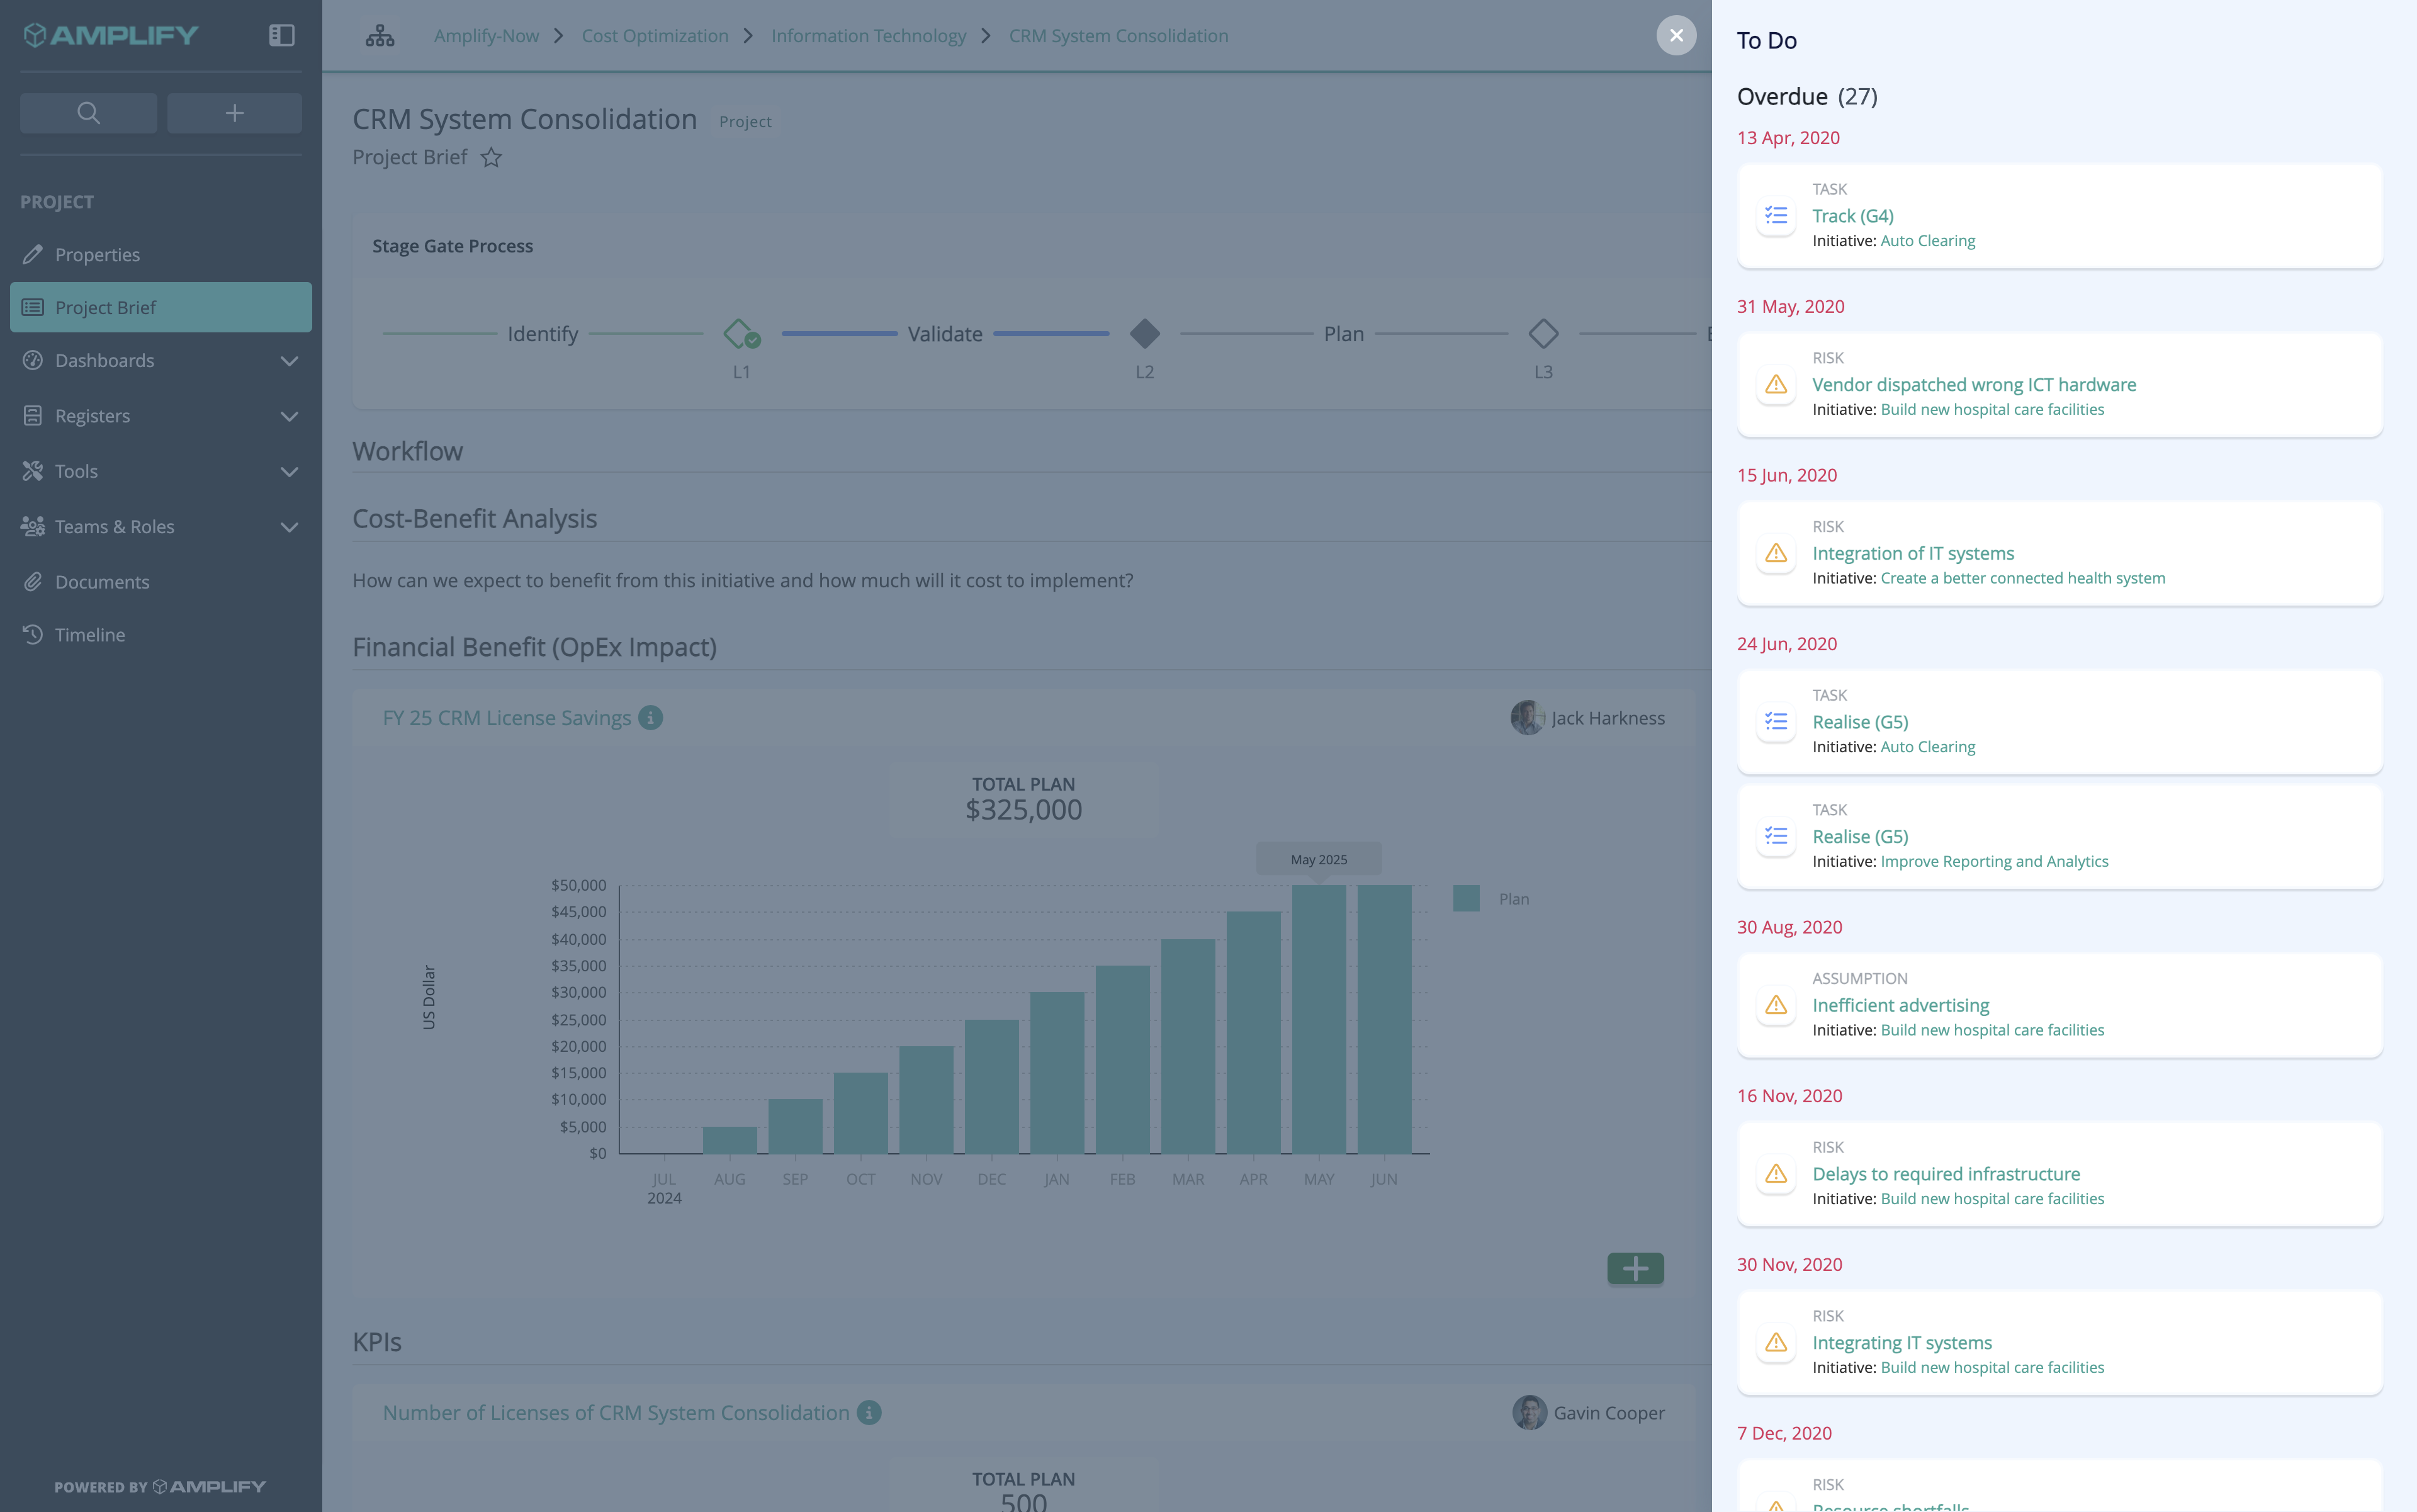Open FY 25 CRM License Savings title
2417x1512 pixels.
click(x=506, y=718)
